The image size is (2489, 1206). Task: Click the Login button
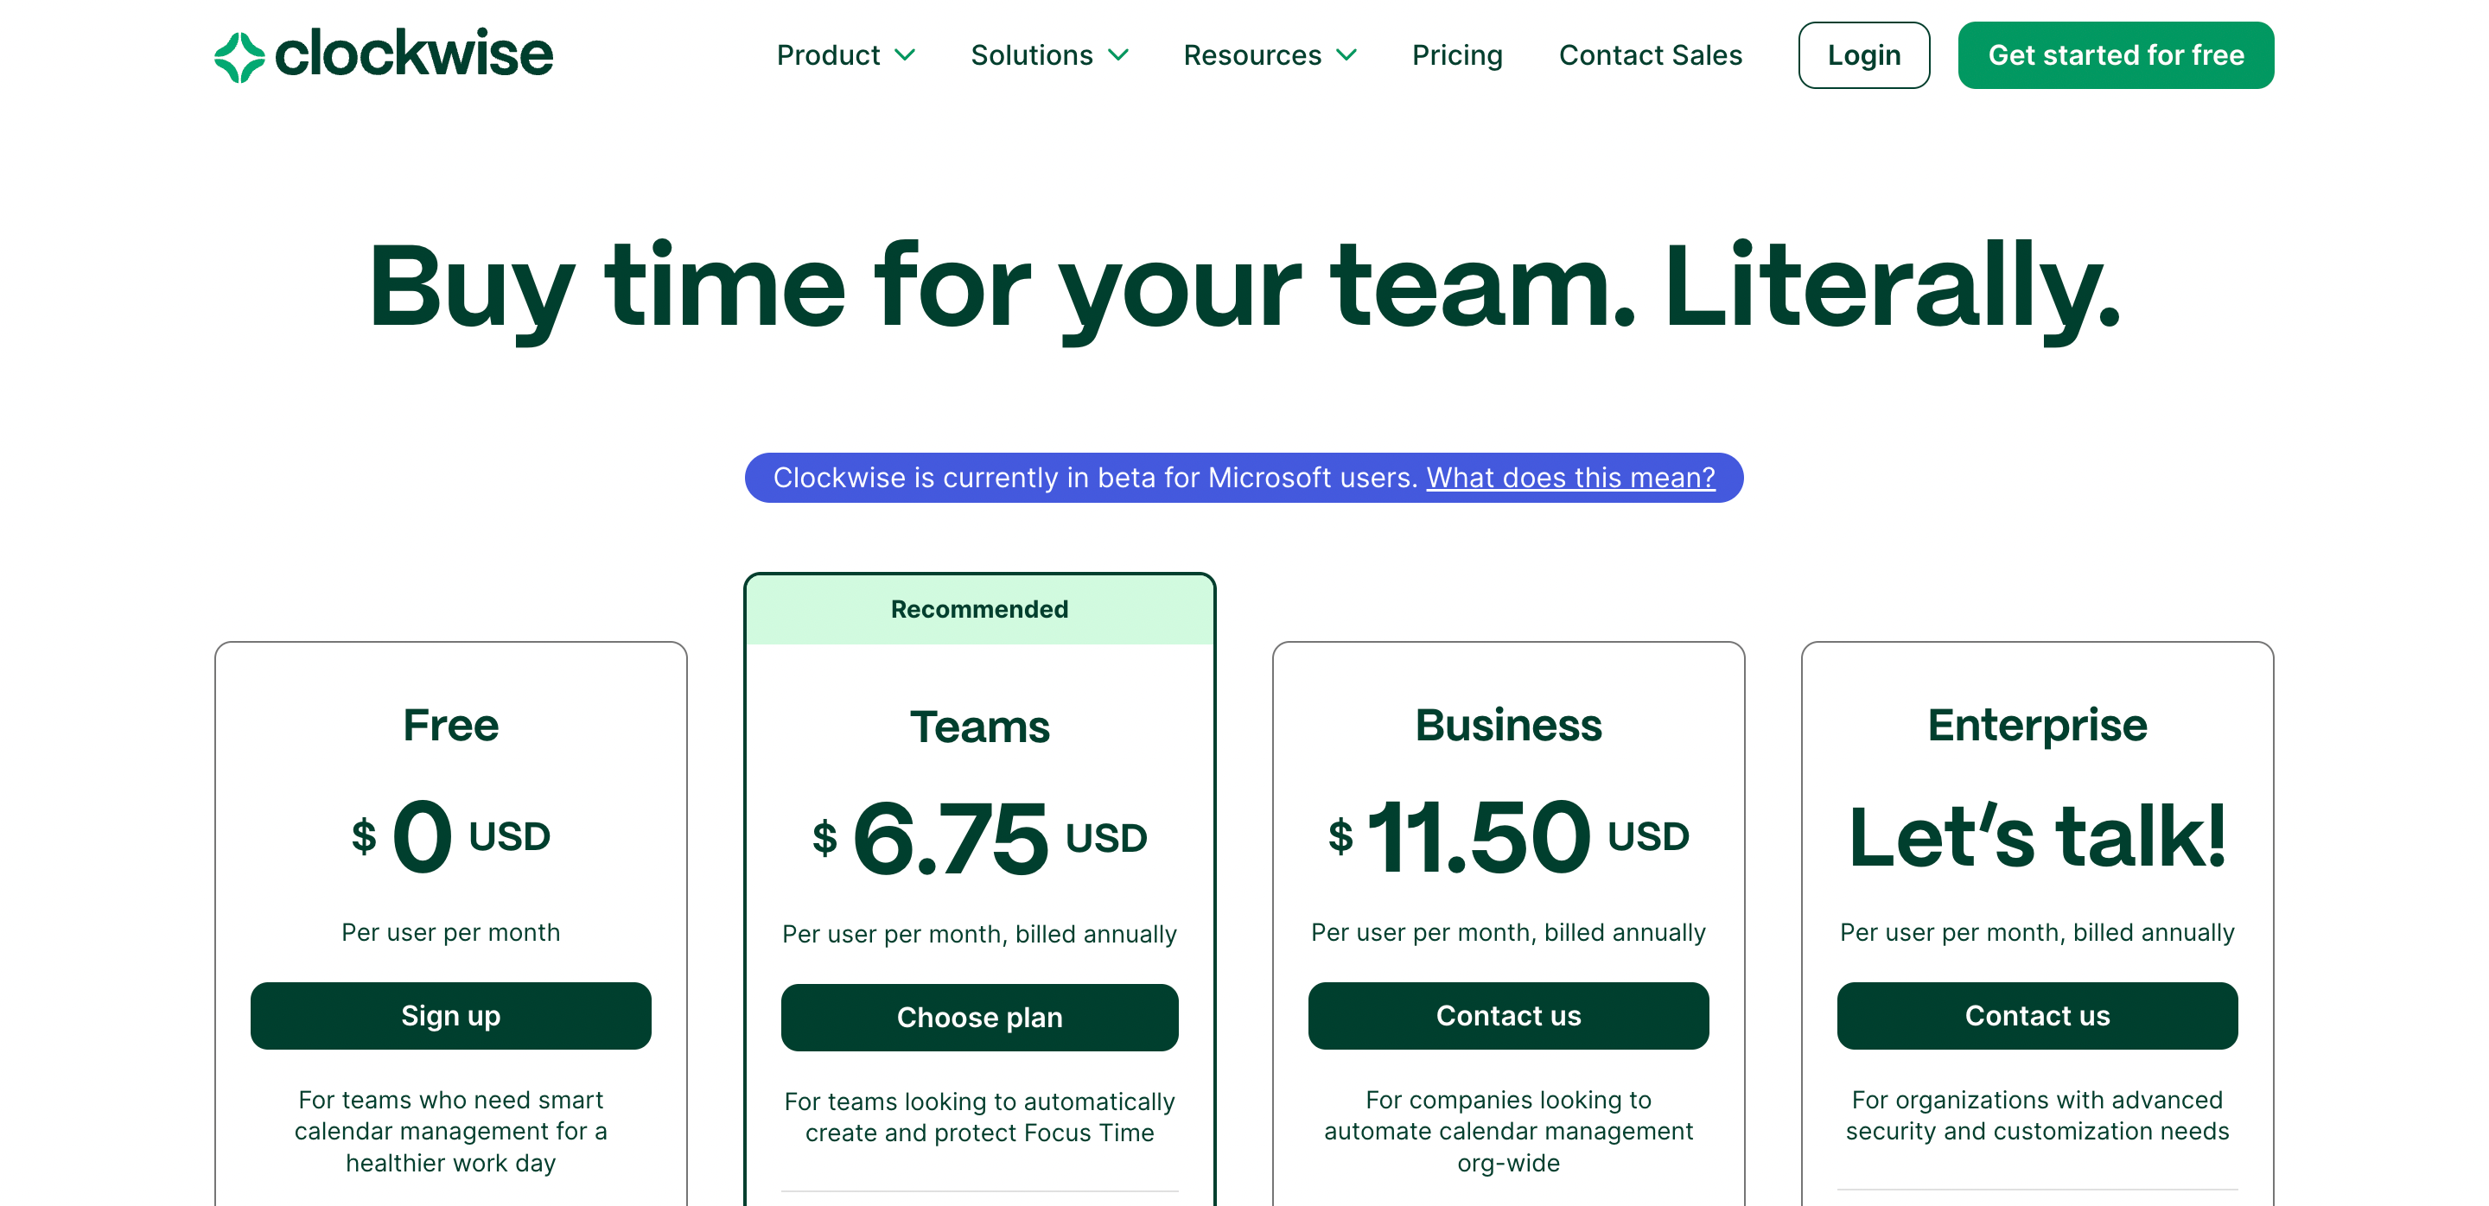pyautogui.click(x=1864, y=55)
